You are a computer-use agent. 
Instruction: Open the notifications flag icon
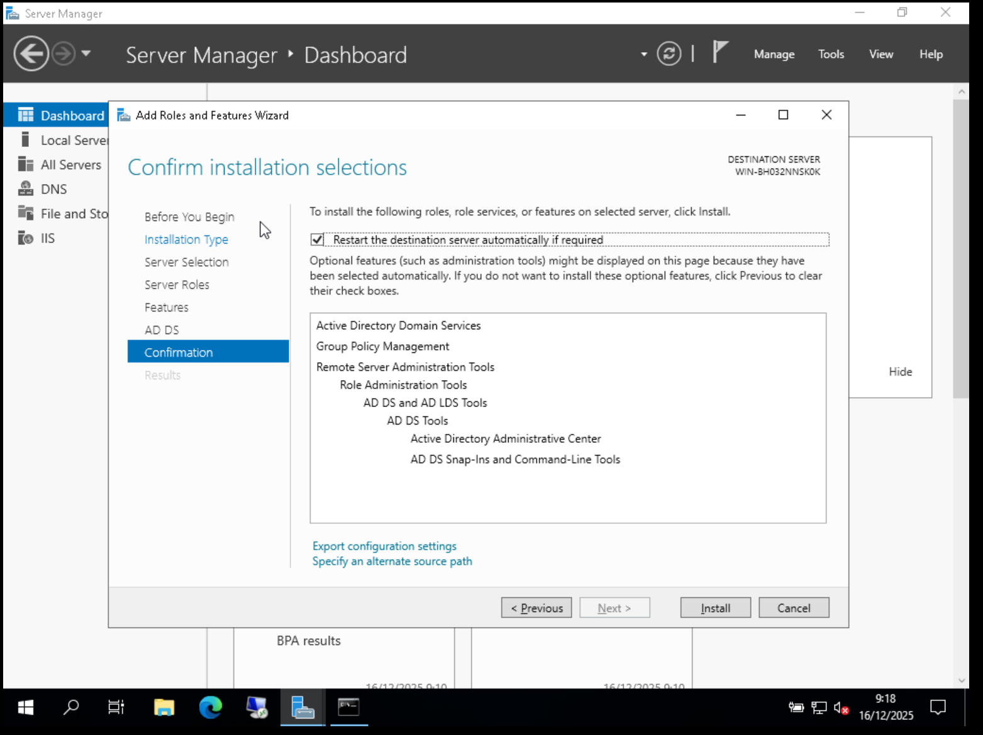720,52
